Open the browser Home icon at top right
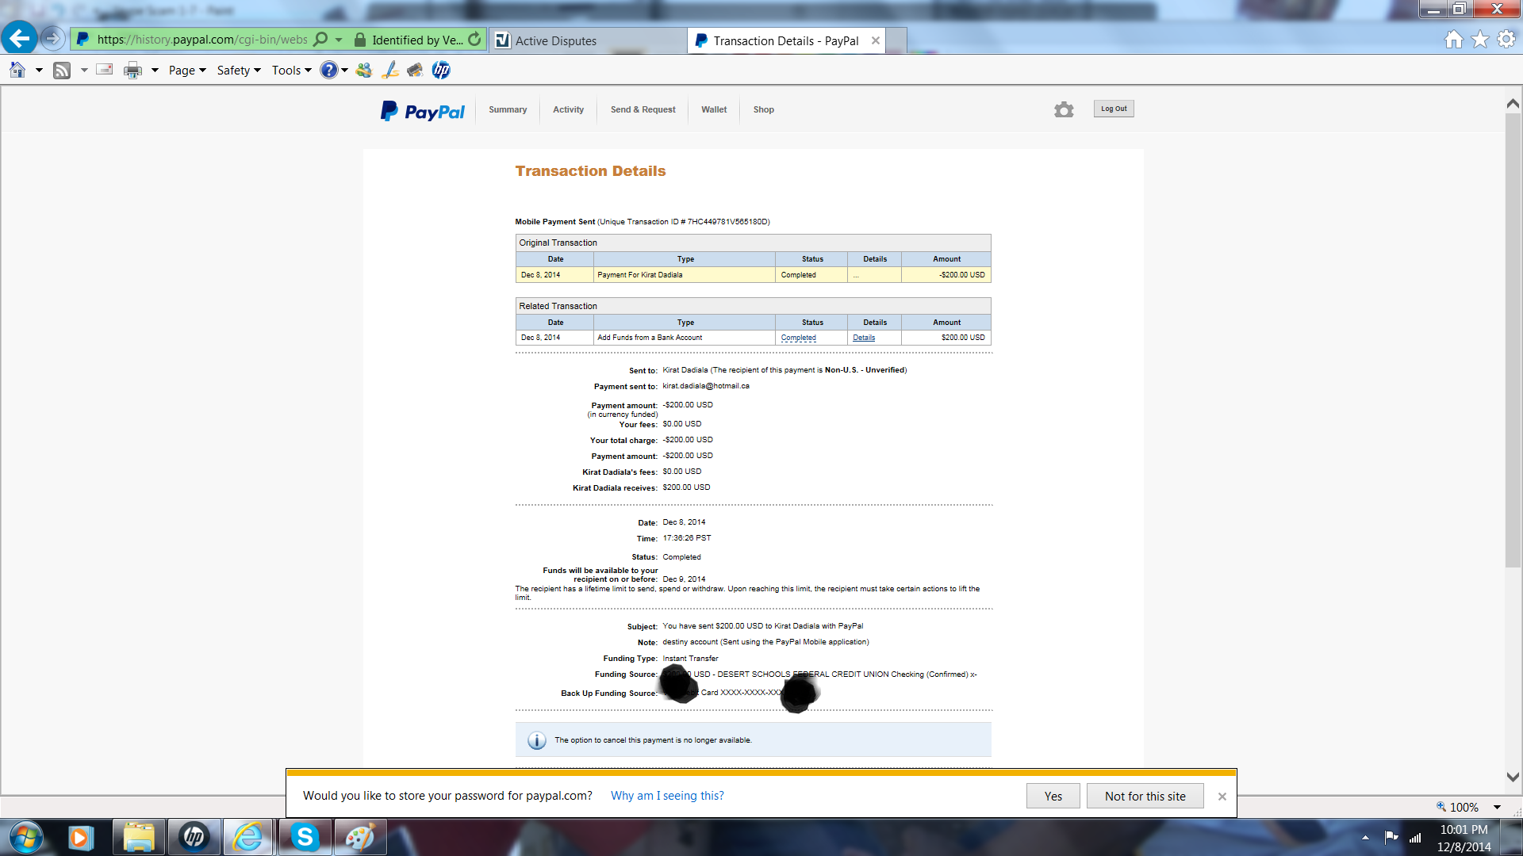The height and width of the screenshot is (856, 1523). [x=1453, y=39]
